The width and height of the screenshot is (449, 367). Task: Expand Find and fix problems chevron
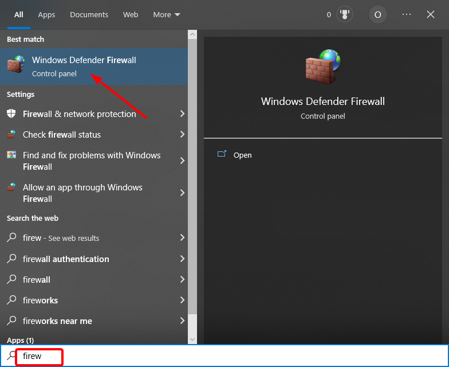tap(182, 161)
